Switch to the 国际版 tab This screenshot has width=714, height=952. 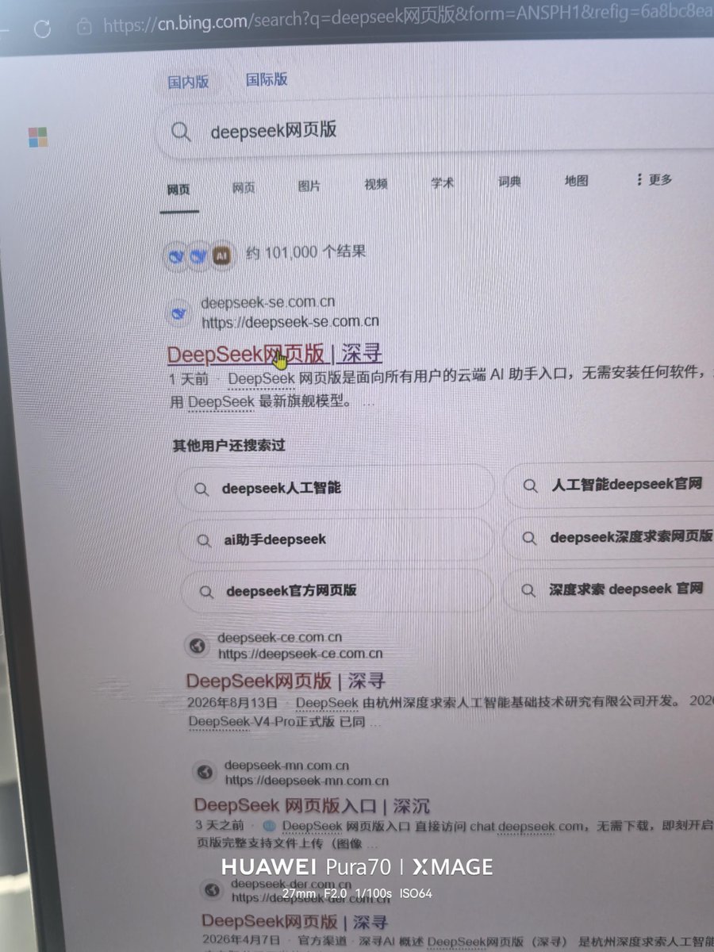(x=266, y=79)
